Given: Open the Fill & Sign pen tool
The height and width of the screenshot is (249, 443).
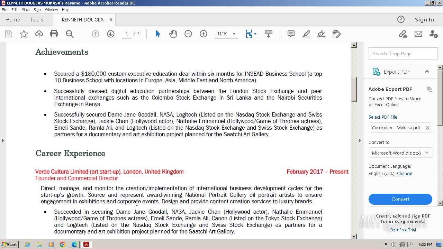Looking at the screenshot, I should coord(322,34).
